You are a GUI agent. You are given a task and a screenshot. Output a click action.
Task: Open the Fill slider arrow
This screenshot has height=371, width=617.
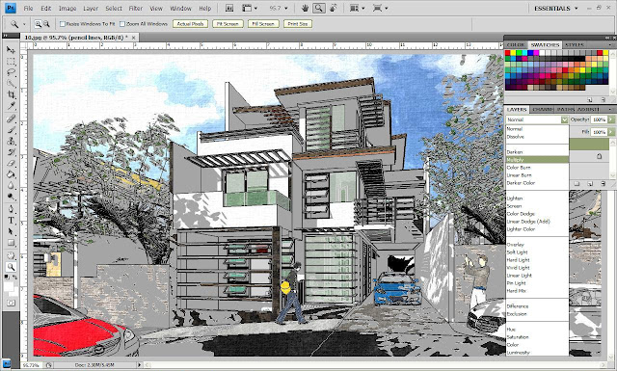[x=611, y=132]
